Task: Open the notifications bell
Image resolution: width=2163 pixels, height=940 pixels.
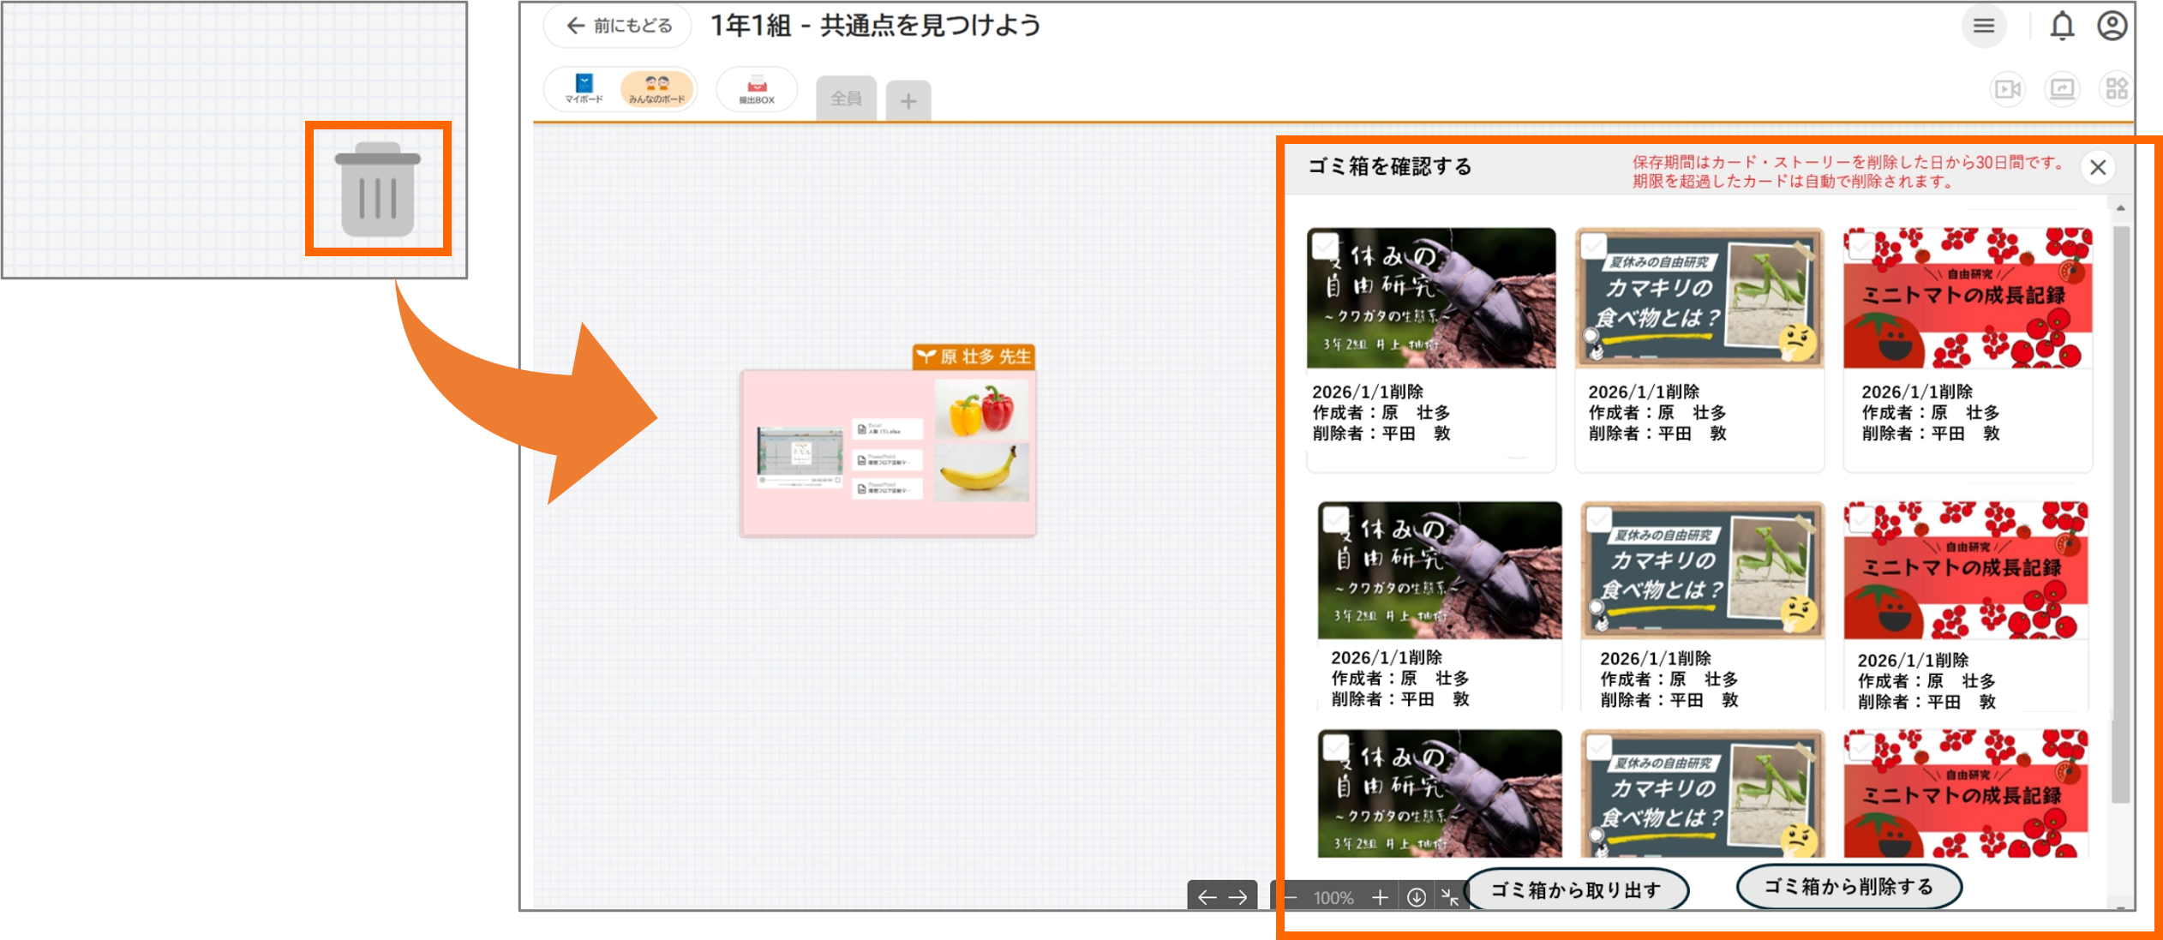Action: click(2062, 27)
